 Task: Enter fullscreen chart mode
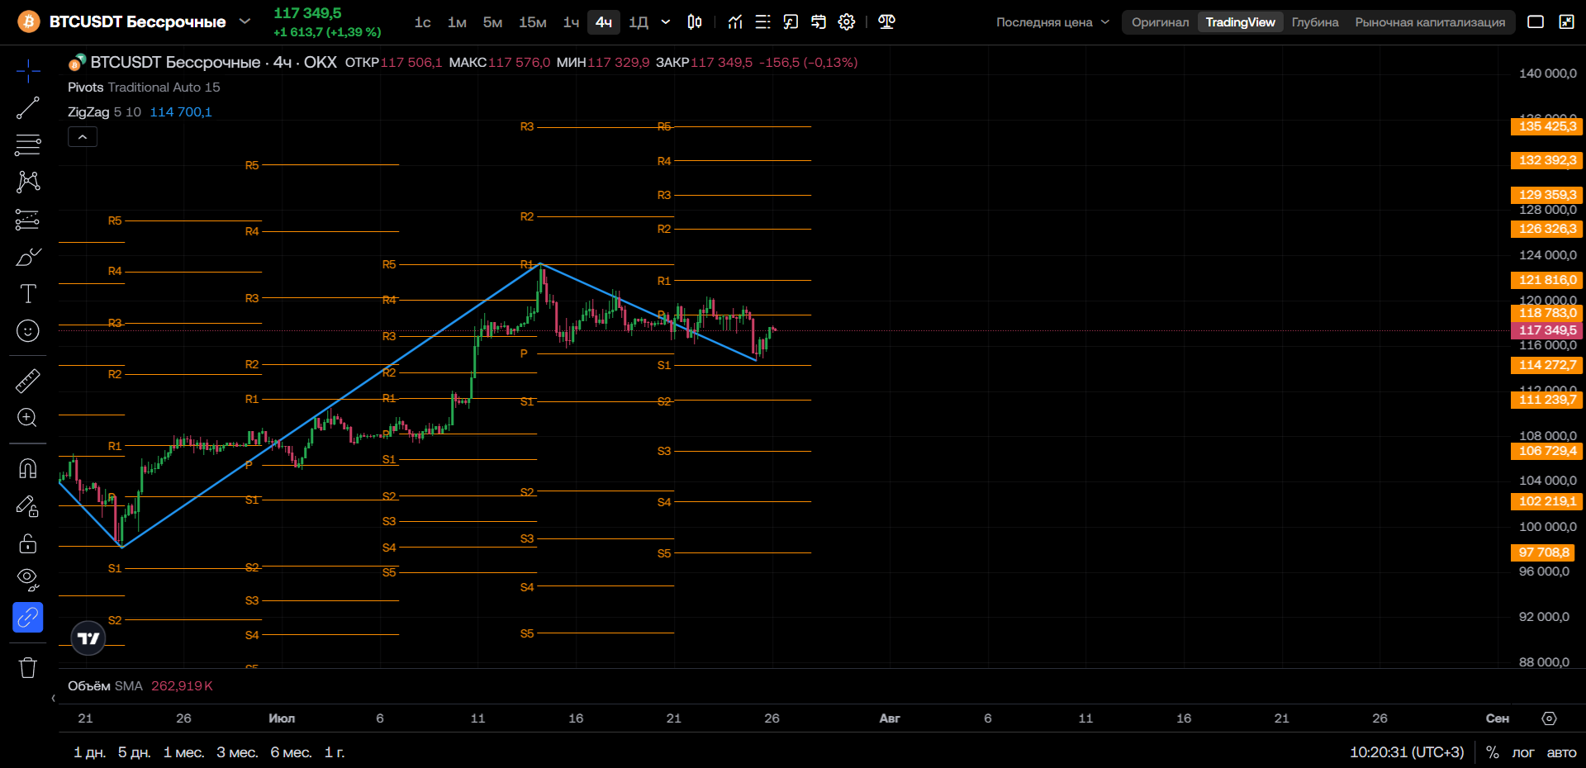[x=1567, y=22]
